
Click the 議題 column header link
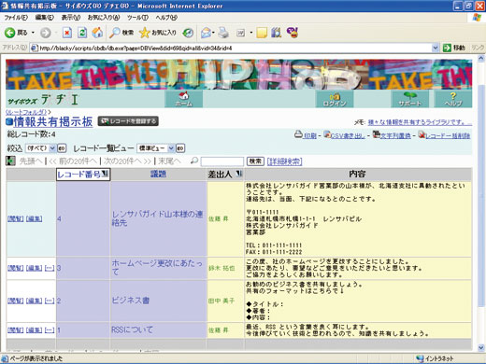pyautogui.click(x=158, y=174)
